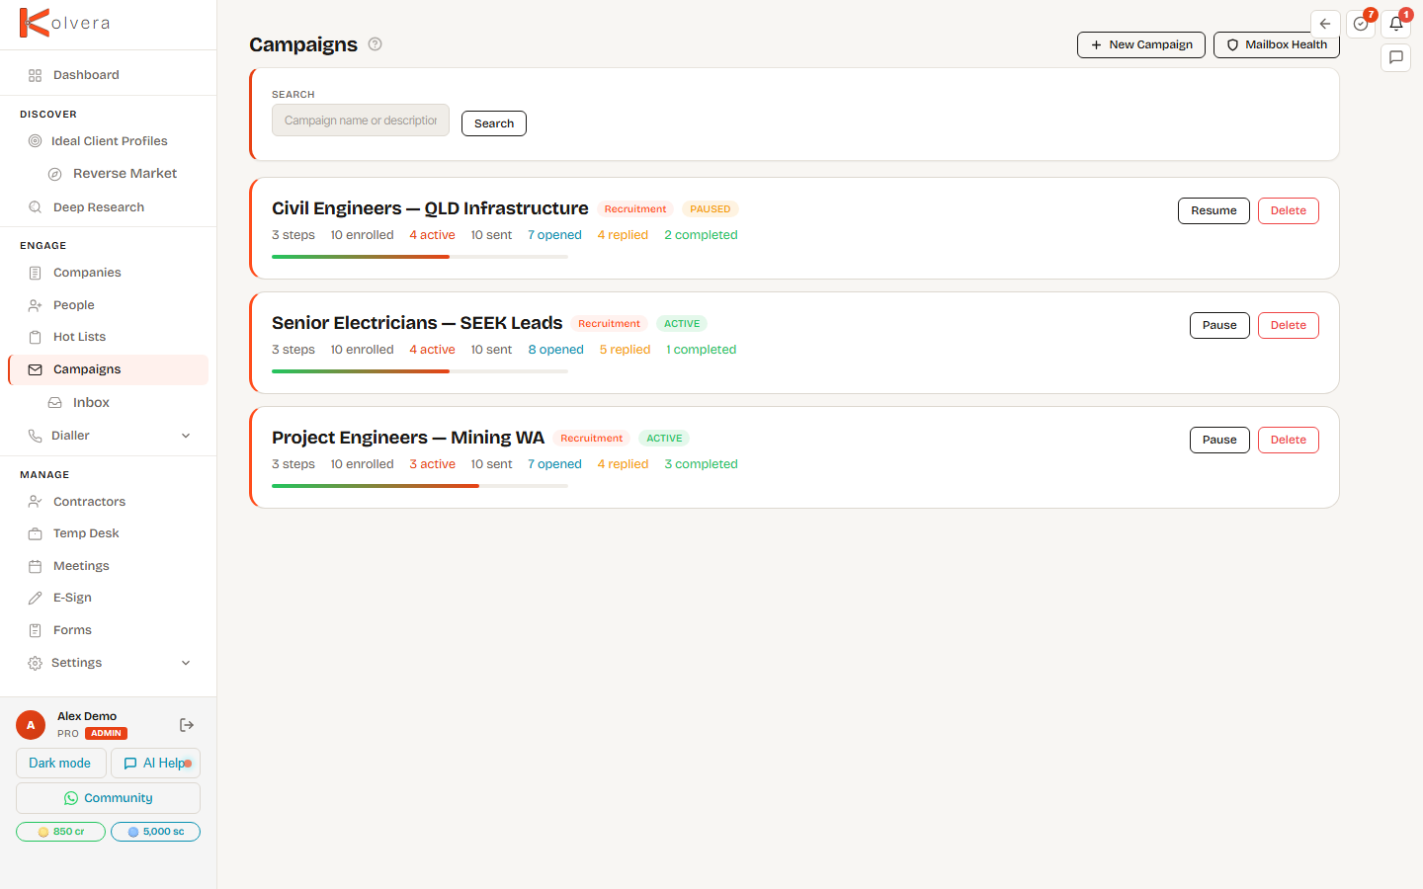The width and height of the screenshot is (1423, 889).
Task: Toggle Dark mode
Action: pos(60,763)
